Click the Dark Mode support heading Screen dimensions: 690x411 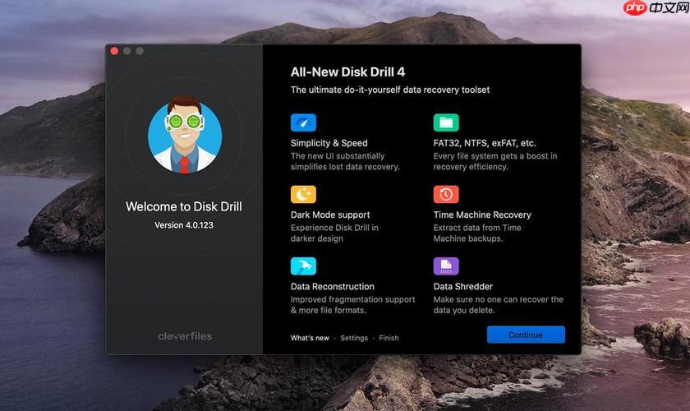330,215
